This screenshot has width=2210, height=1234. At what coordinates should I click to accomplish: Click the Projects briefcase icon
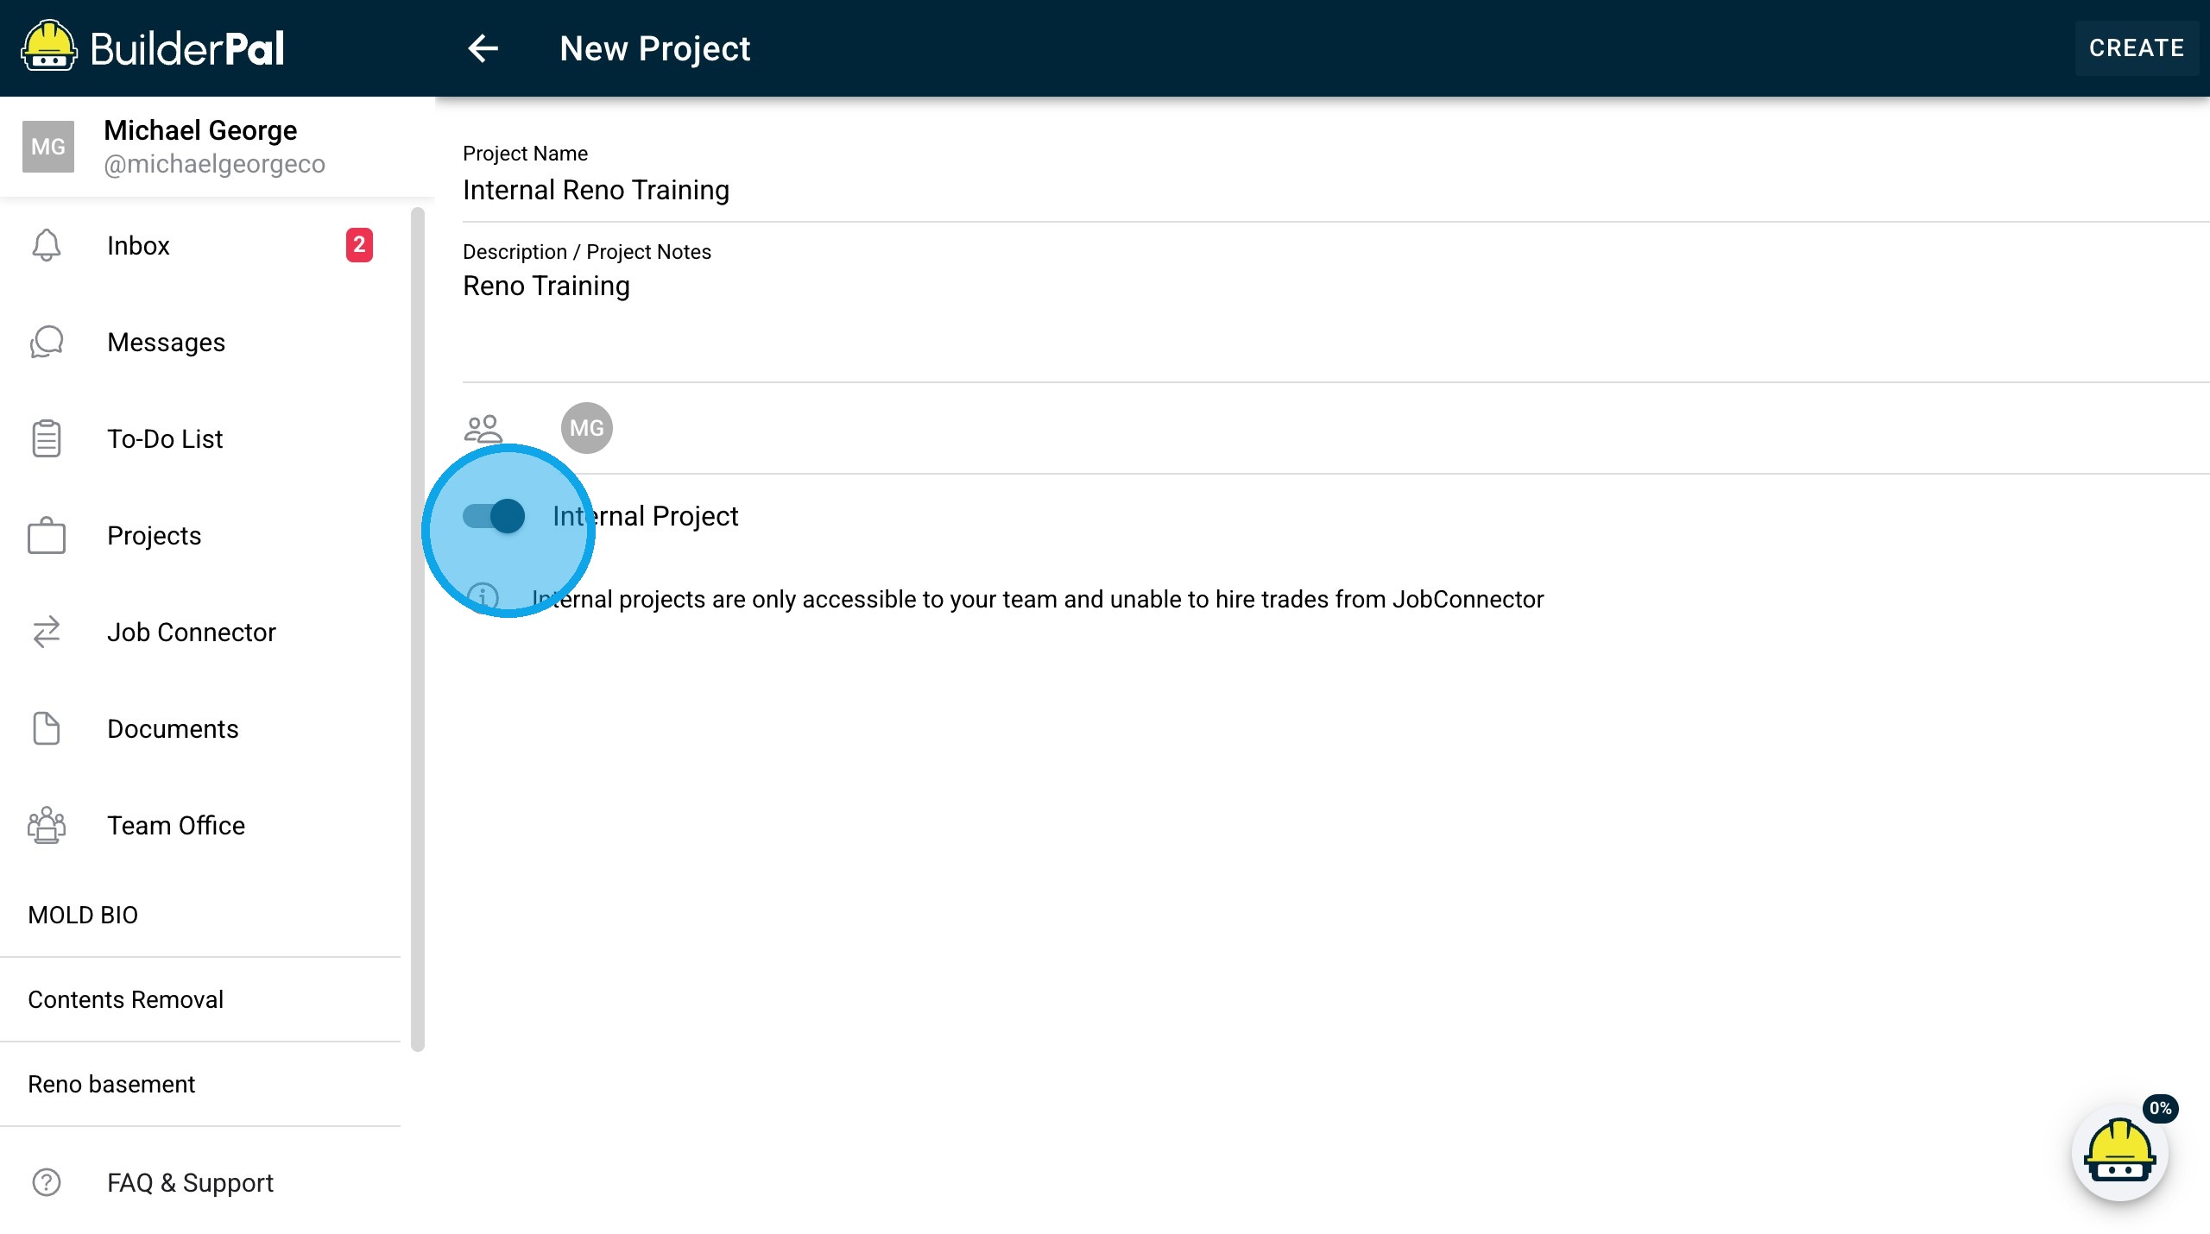point(47,536)
